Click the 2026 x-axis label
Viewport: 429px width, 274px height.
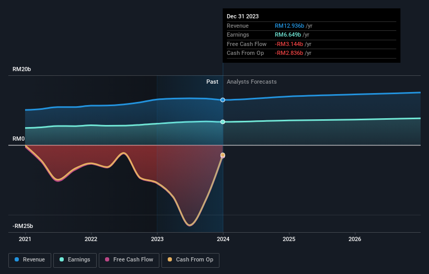[355, 239]
